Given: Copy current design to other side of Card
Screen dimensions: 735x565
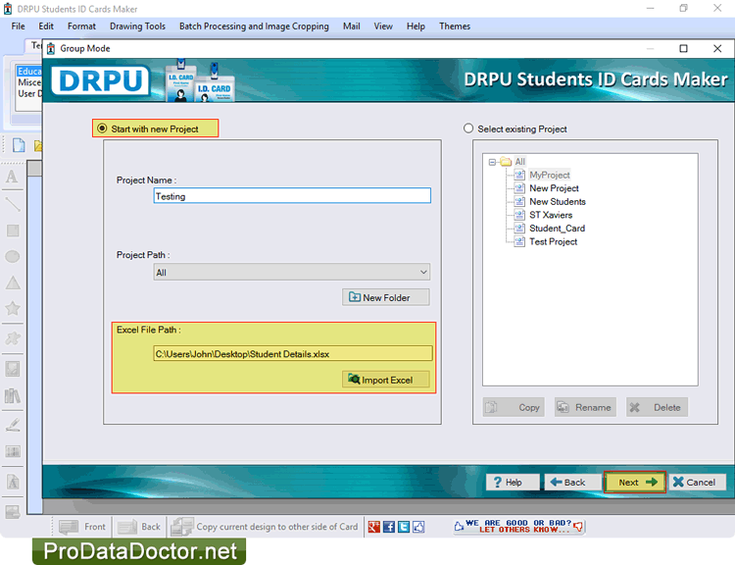Looking at the screenshot, I should [265, 527].
